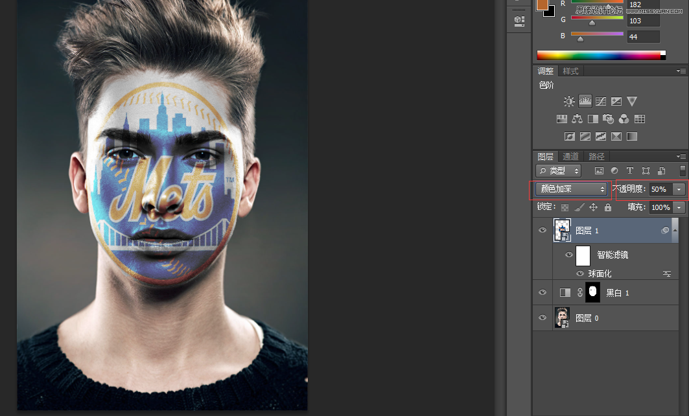Viewport: 689px width, 416px height.
Task: Select the 图层 0 thumbnail
Action: (562, 318)
